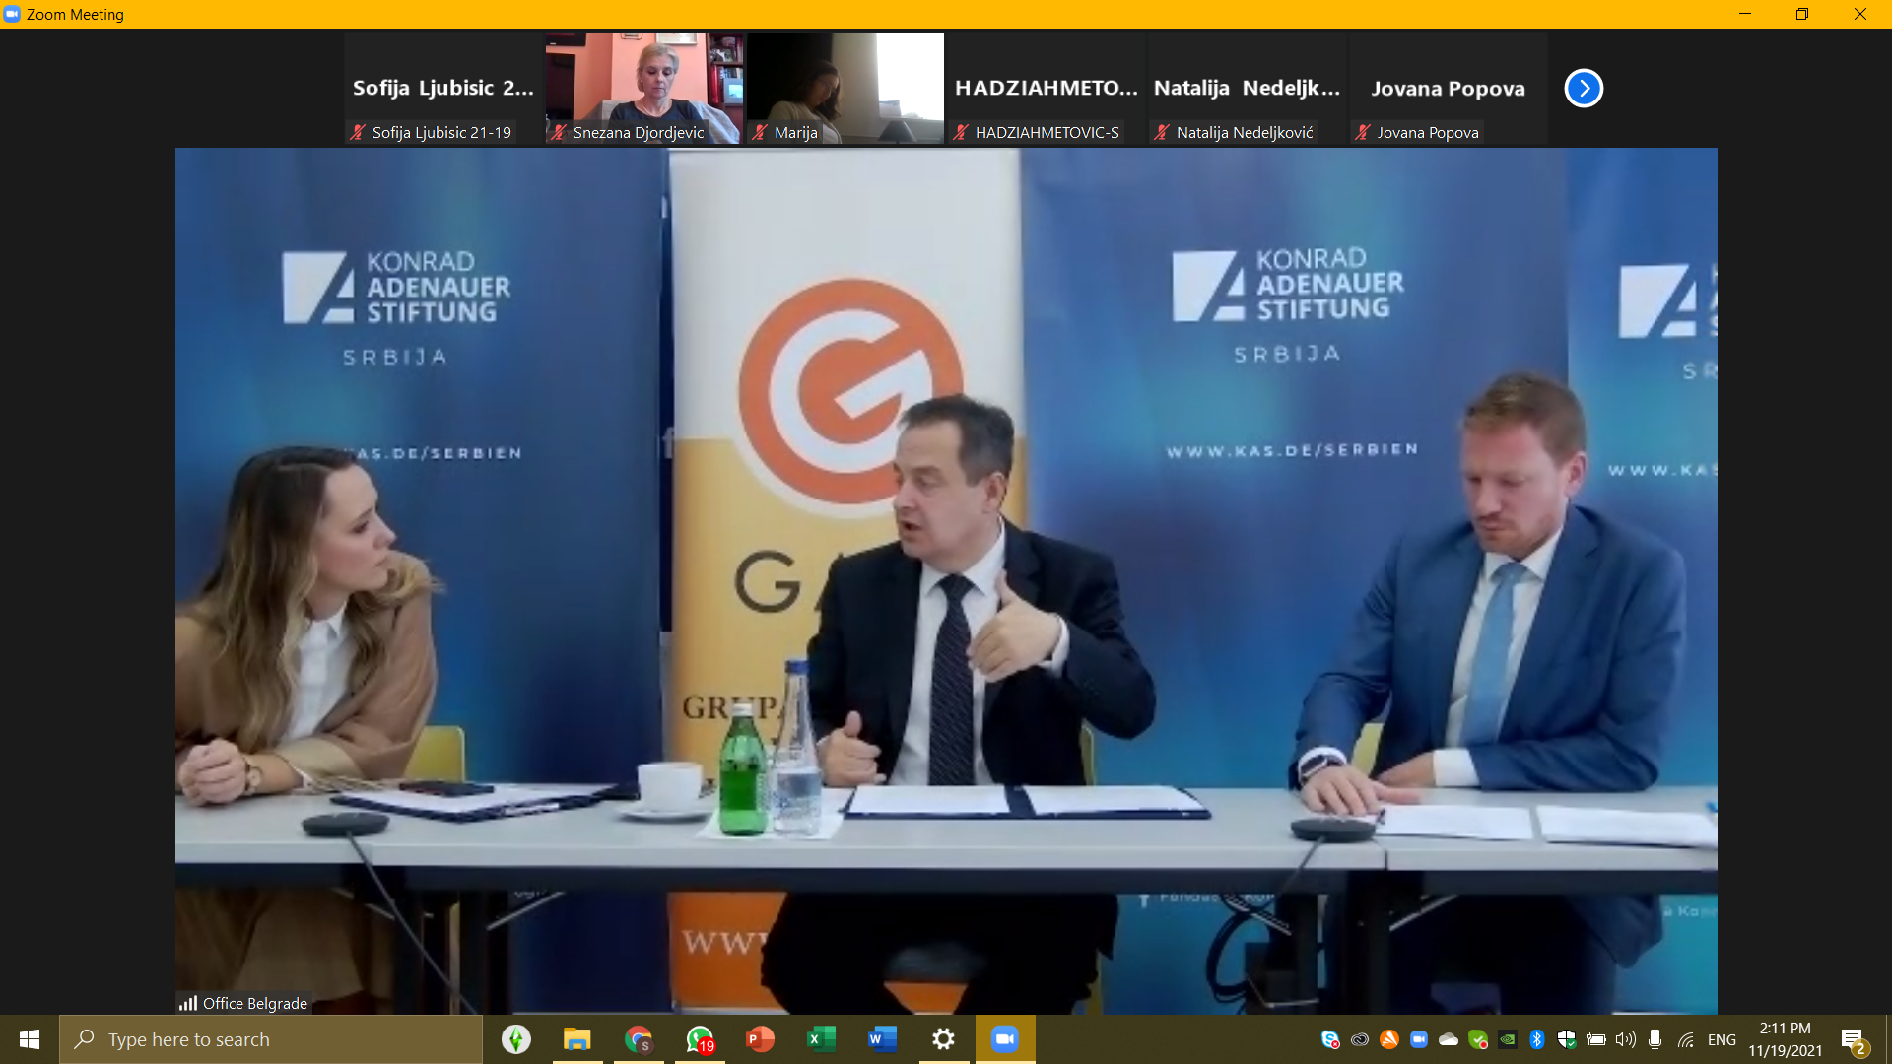
Task: Show next page of participant thumbnails
Action: click(1584, 88)
